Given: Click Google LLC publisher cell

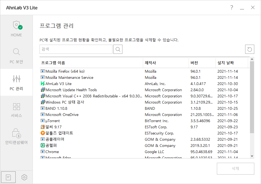Looking at the screenshot, I should (154, 152).
